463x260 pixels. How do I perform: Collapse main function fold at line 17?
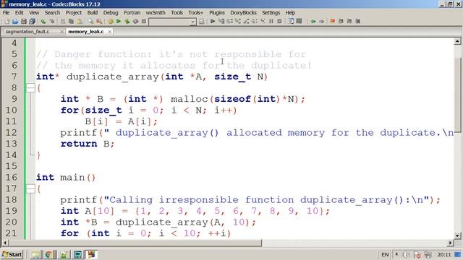point(30,188)
